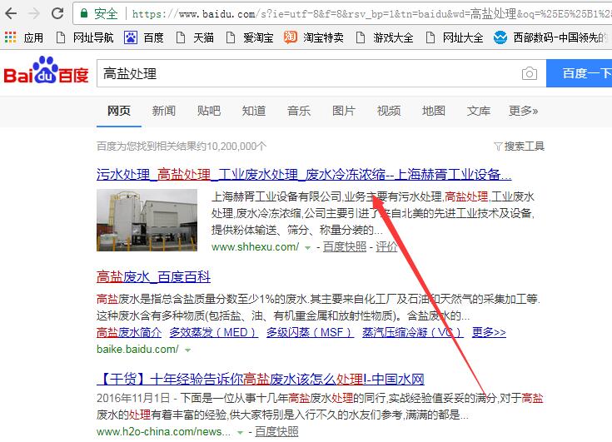Open the 高盐废水_百度百科 result

pos(153,277)
